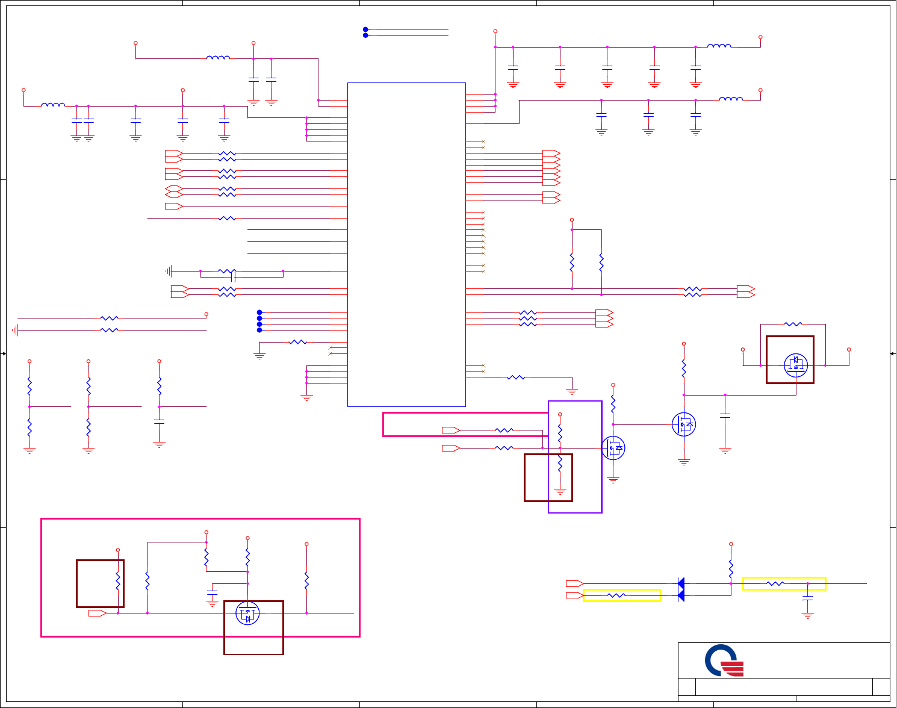
Task: Select the upper blue diode symbol
Action: (681, 583)
